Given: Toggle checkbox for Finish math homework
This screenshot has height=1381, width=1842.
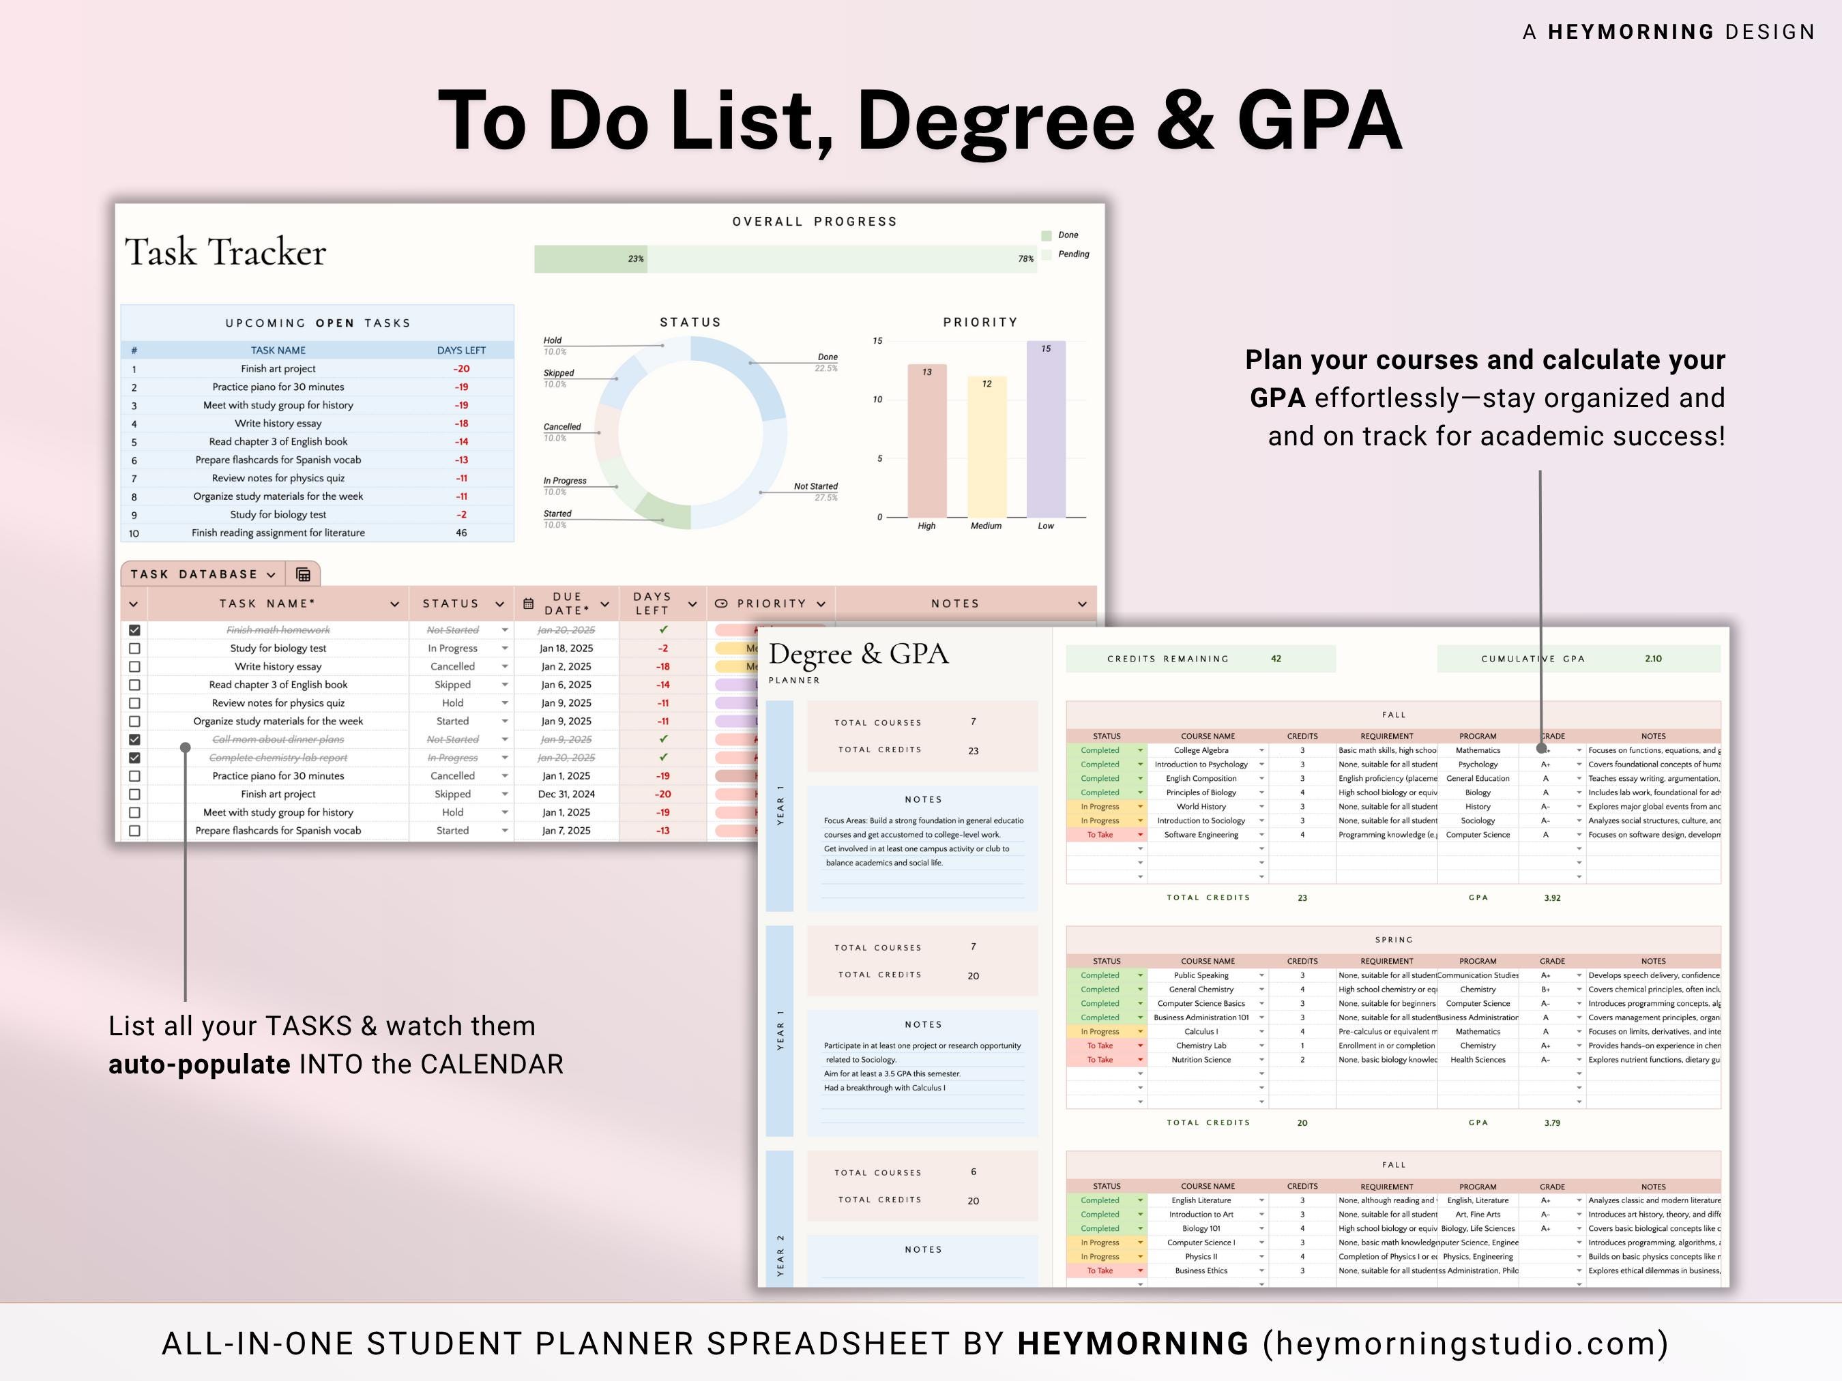Looking at the screenshot, I should (135, 630).
